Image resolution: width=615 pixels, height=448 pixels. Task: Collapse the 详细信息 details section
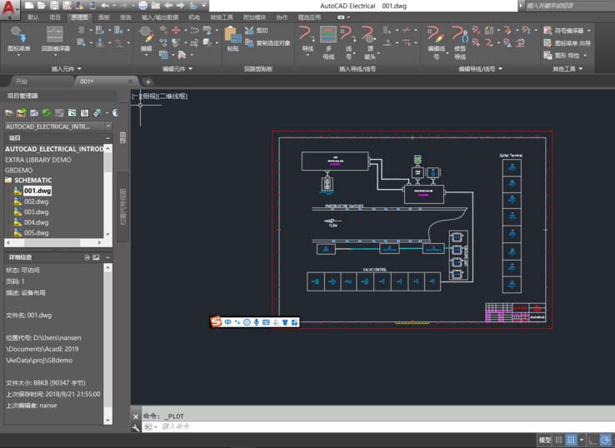click(107, 257)
